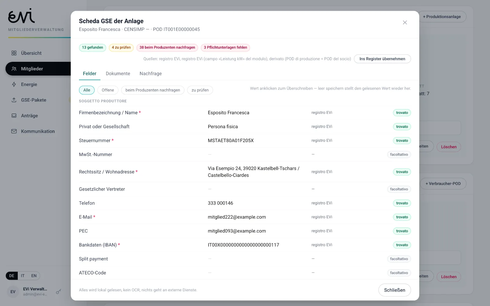The height and width of the screenshot is (306, 490).
Task: Click the 3 Pflichtunterlagen fehlen badge
Action: point(225,47)
